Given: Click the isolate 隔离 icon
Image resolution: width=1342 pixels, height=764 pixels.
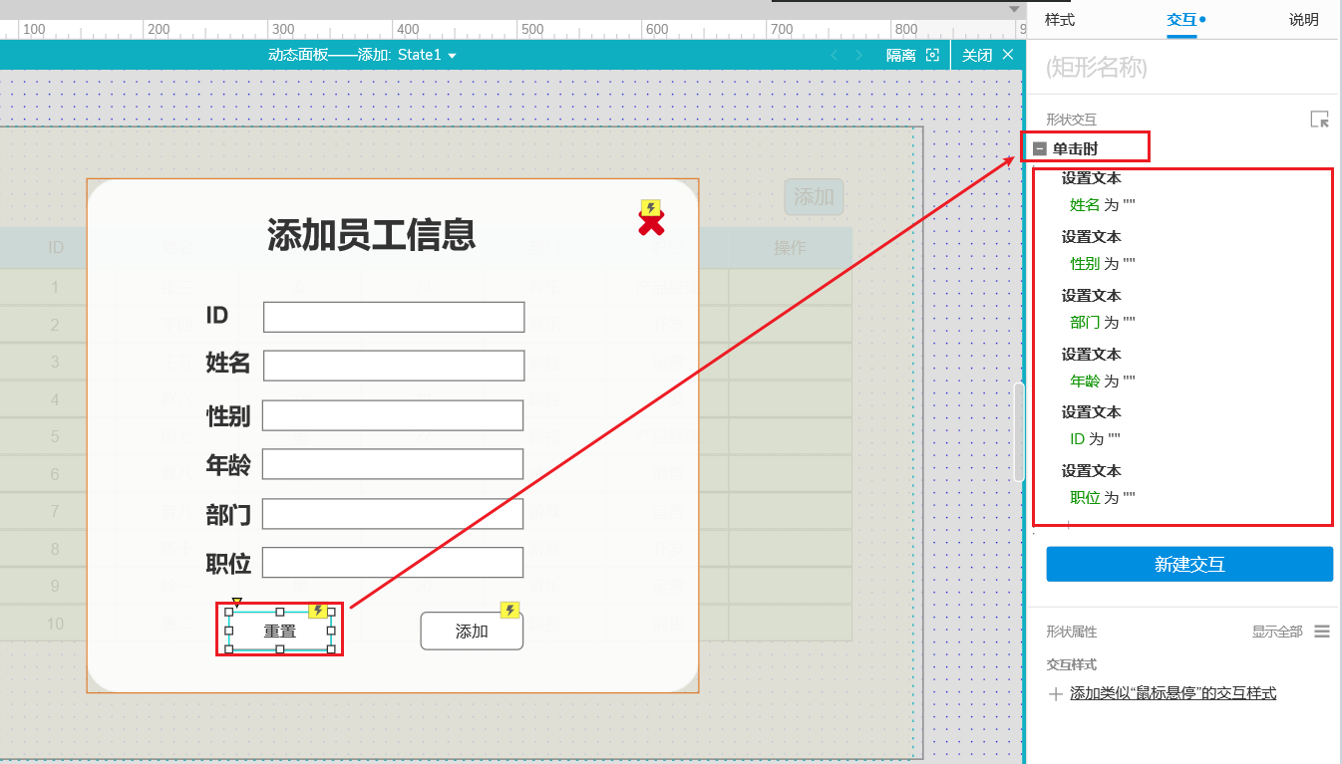Looking at the screenshot, I should point(933,55).
